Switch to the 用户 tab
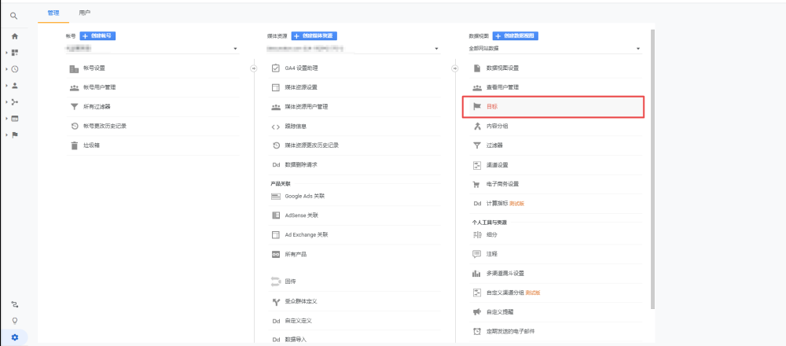Viewport: 786px width, 346px height. 85,13
